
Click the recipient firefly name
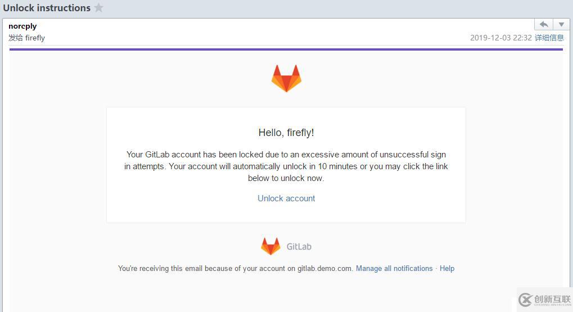35,38
